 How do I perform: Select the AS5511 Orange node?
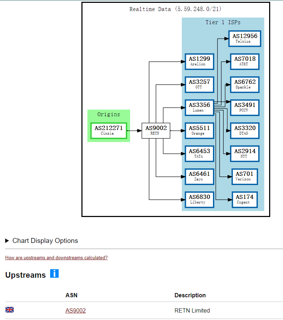pos(199,131)
